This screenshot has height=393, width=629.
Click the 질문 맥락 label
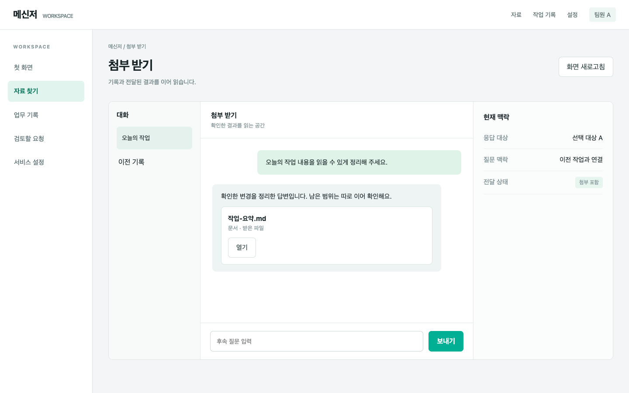496,160
